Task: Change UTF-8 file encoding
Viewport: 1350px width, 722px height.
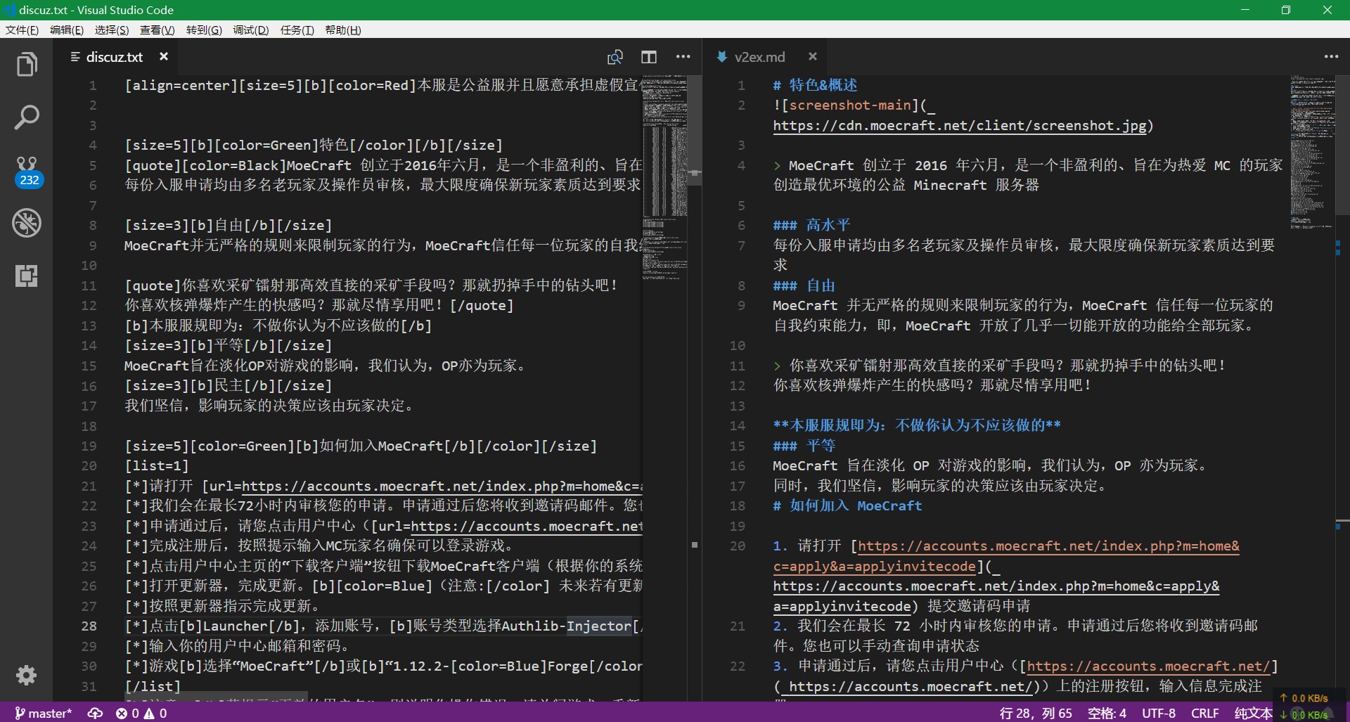Action: [x=1158, y=713]
